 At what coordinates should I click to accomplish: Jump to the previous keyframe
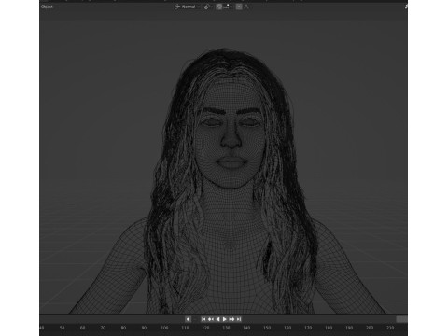tap(211, 319)
